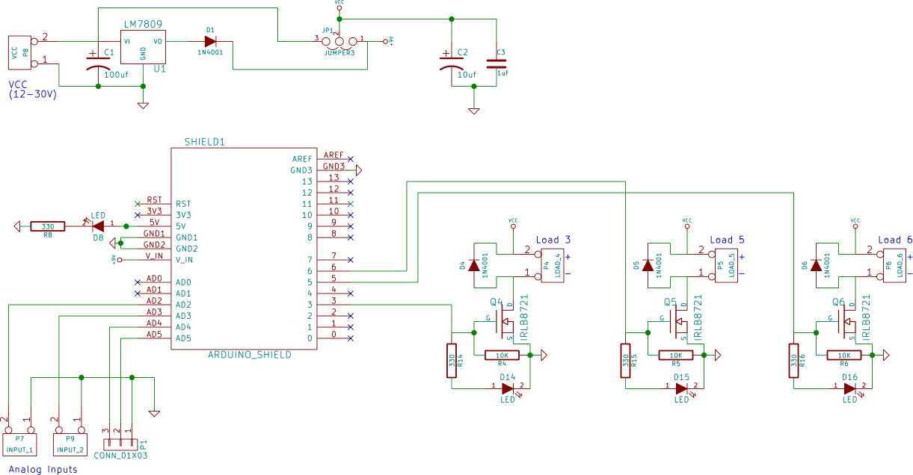The height and width of the screenshot is (475, 913).
Task: Click the 10uf capacitor C2
Action: click(x=453, y=61)
